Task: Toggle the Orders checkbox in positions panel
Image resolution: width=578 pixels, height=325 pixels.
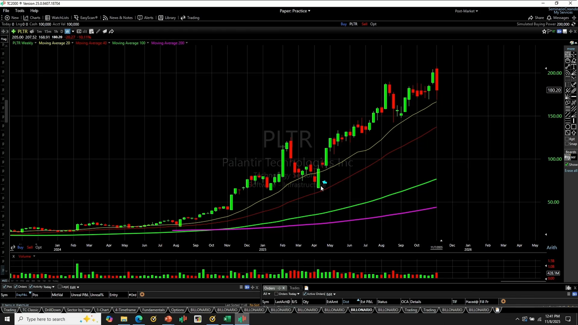Action: 16,287
